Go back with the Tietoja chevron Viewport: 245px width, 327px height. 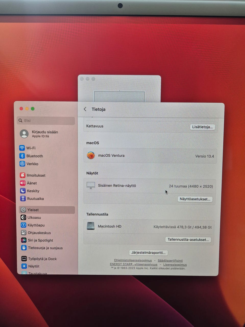(x=85, y=109)
